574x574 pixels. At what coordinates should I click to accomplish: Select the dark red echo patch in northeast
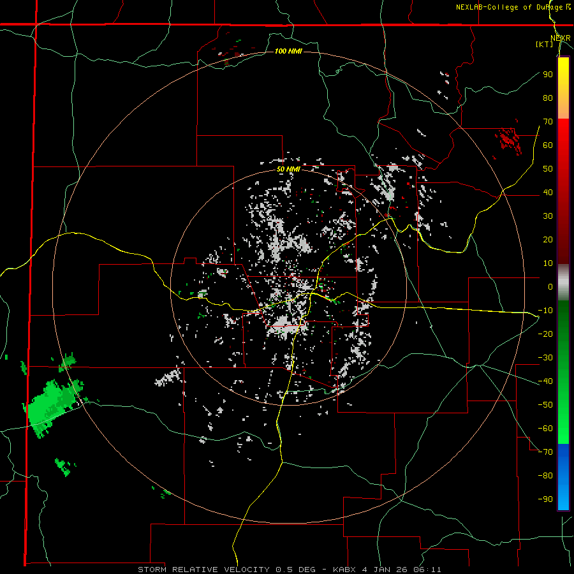(x=508, y=139)
